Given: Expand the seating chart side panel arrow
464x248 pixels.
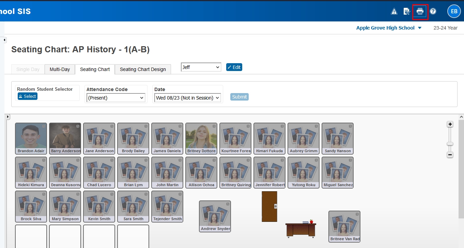Looking at the screenshot, I should pyautogui.click(x=8, y=117).
